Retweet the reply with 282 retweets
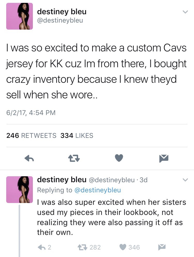 (x=85, y=247)
